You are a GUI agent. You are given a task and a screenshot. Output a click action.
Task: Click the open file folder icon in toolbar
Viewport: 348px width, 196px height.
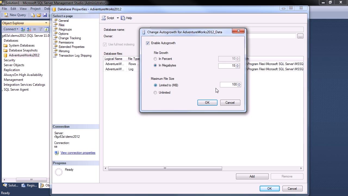tap(39, 15)
